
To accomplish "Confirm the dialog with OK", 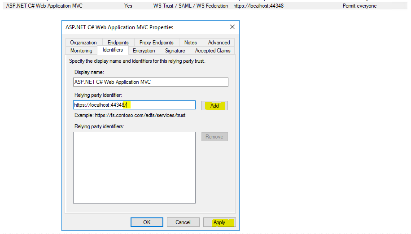I will pos(147,222).
